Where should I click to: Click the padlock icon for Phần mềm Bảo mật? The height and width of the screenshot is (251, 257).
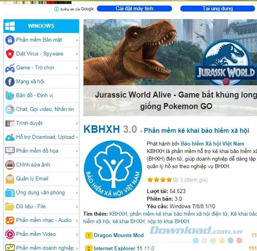tap(10, 40)
